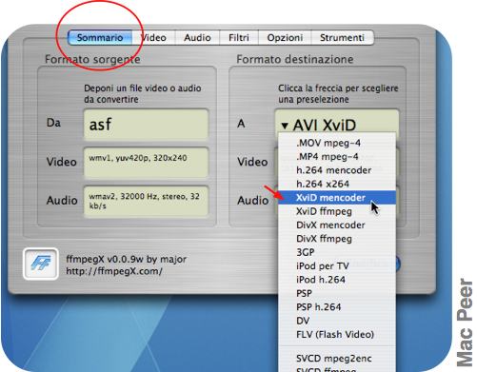
Task: Choose the SVCD mpeg2enc preset
Action: coord(337,359)
